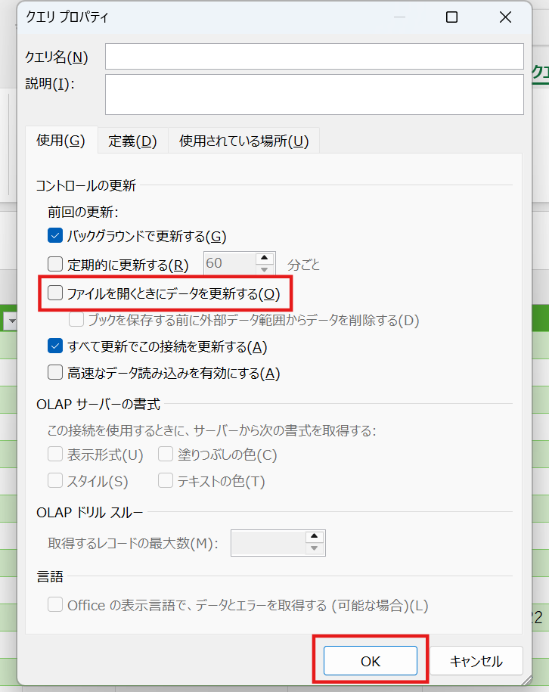Click the クエリ名 text field
Screen dimensions: 549x692
315,57
